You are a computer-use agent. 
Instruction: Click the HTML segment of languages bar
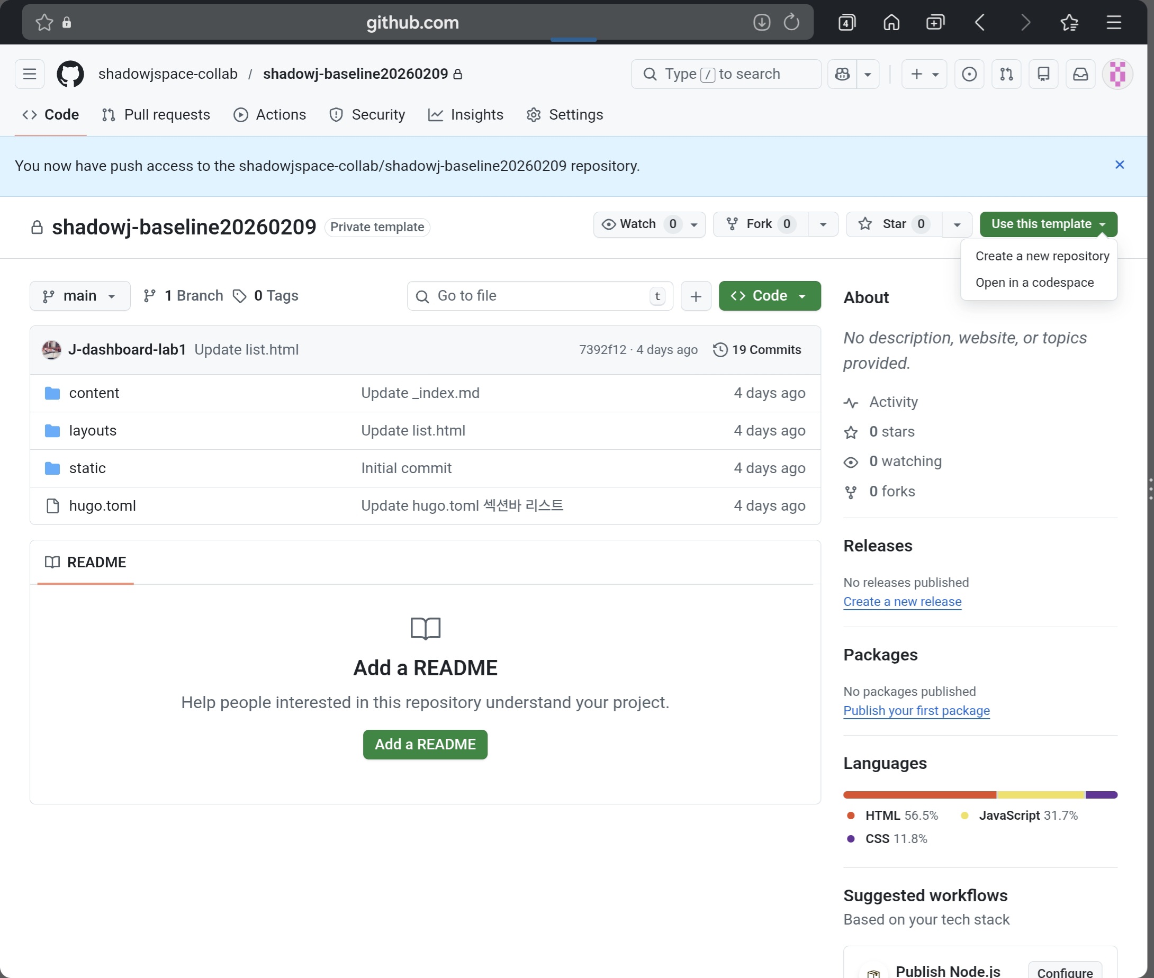tap(919, 794)
